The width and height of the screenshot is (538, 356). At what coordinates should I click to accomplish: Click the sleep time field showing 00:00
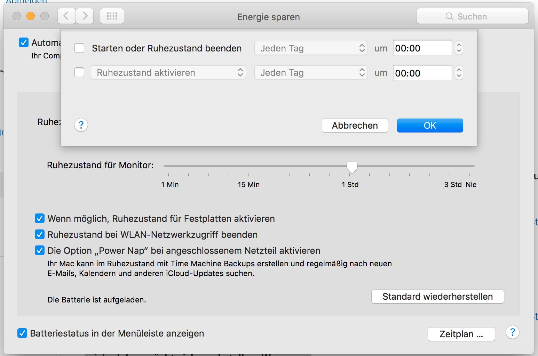[x=423, y=73]
